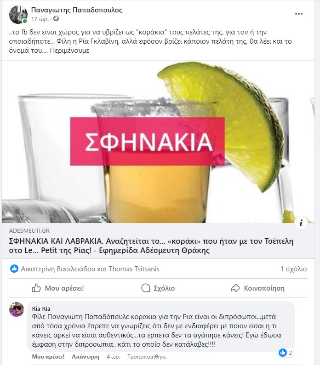Click the globe public-audience icon
Screen dimensions: 320x365
point(56,19)
